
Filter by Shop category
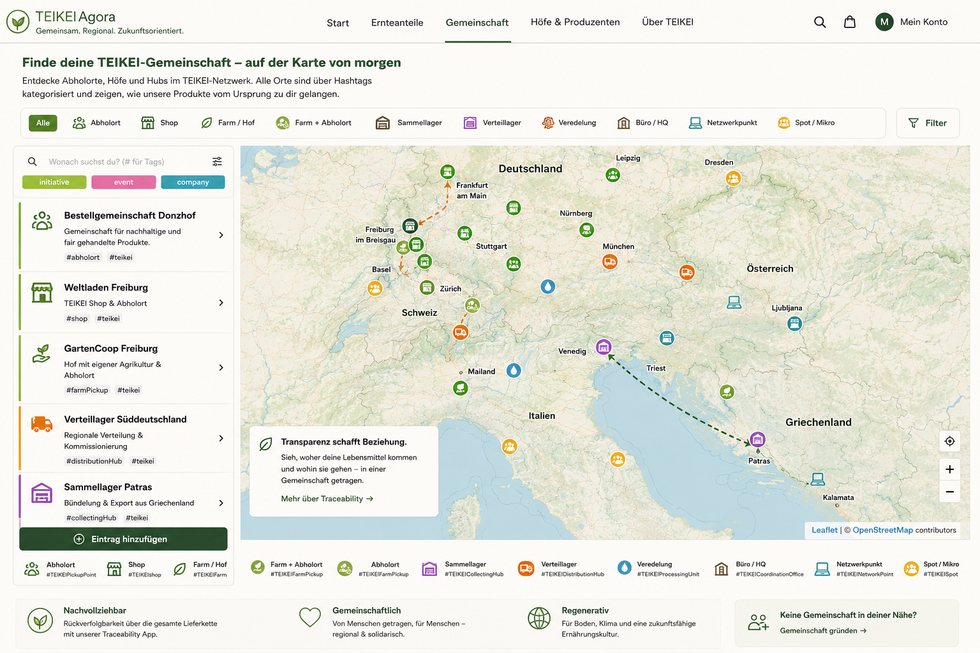pos(160,123)
